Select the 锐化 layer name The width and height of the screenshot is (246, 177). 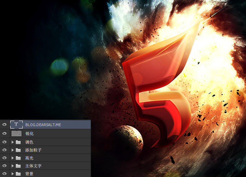click(30, 134)
